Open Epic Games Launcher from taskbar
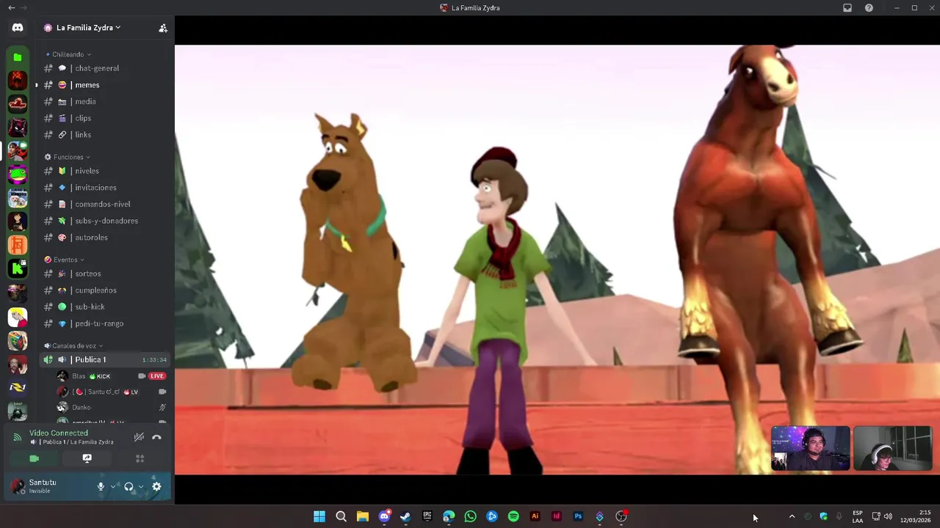Screen dimensions: 940x528 point(427,516)
